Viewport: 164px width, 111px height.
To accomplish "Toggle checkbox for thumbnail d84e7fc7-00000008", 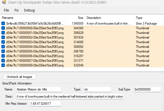I will (3, 65).
